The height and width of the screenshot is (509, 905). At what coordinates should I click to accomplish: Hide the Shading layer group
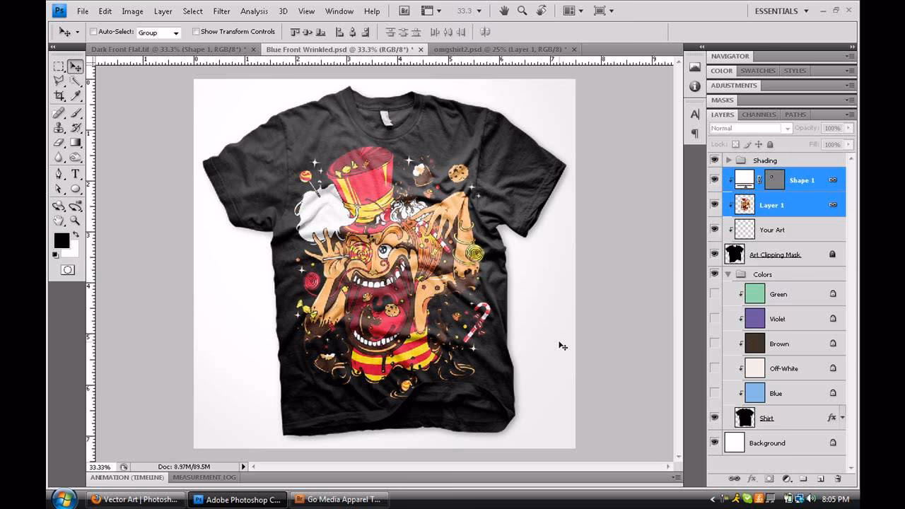tap(714, 160)
